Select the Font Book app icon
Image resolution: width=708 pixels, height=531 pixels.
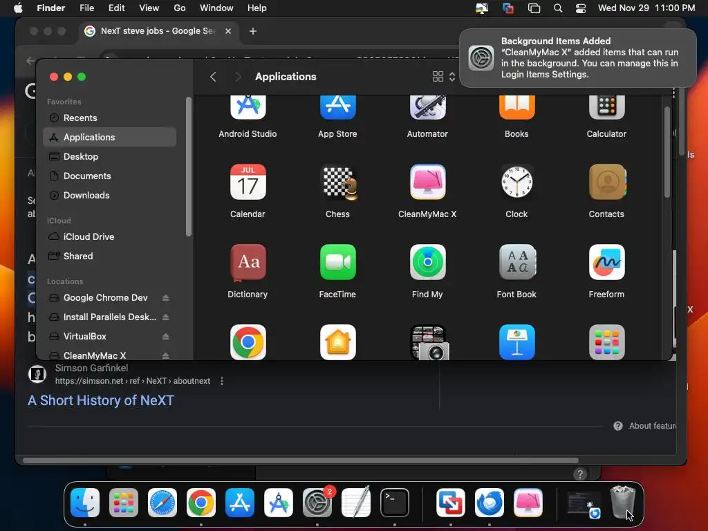[516, 262]
